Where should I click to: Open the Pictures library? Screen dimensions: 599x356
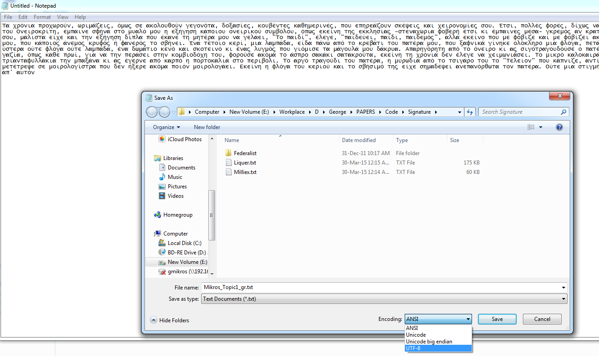pyautogui.click(x=177, y=187)
